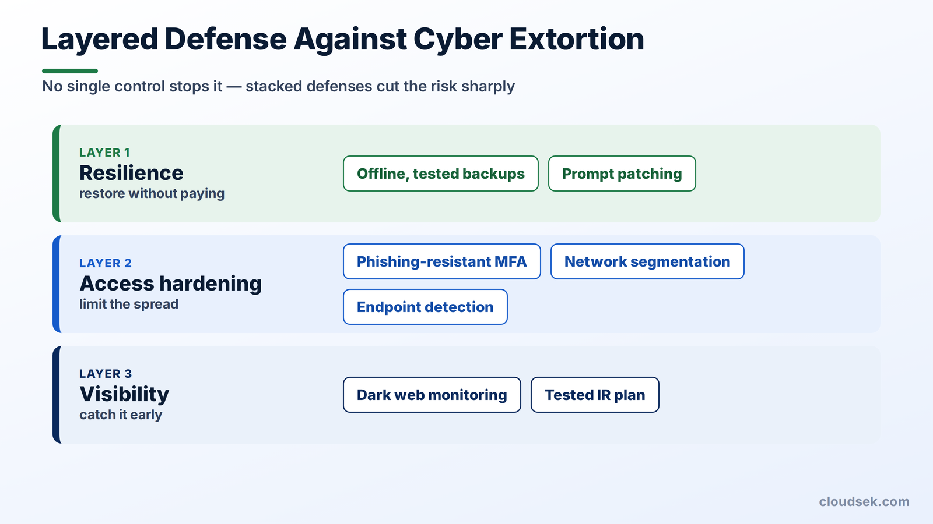Click the text 'catch it early'

[x=121, y=415]
